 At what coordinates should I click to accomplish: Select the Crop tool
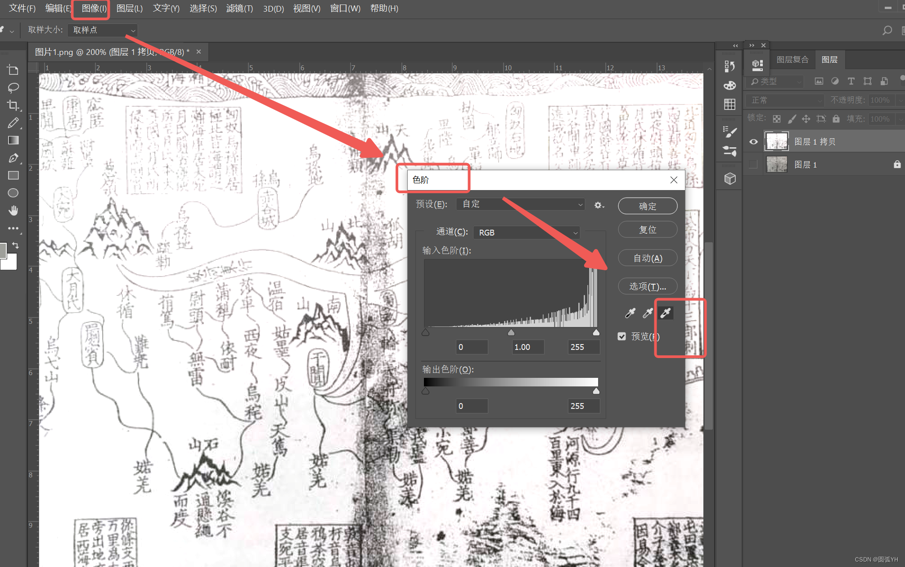point(13,105)
